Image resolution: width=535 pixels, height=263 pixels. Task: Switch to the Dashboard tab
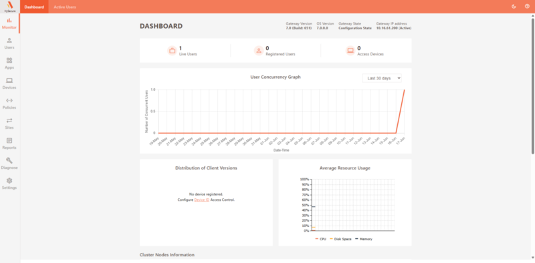click(34, 7)
